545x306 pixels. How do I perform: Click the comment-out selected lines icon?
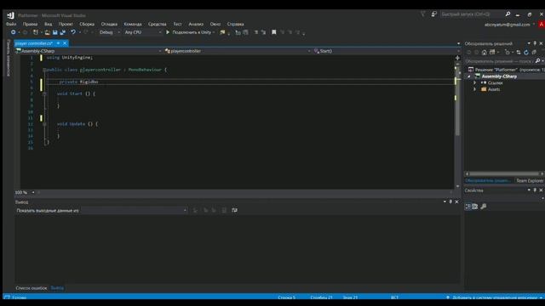(x=255, y=32)
